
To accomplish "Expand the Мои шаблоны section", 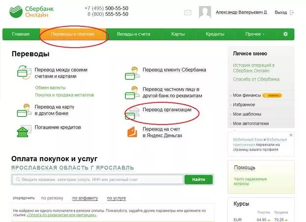I will click(x=247, y=114).
